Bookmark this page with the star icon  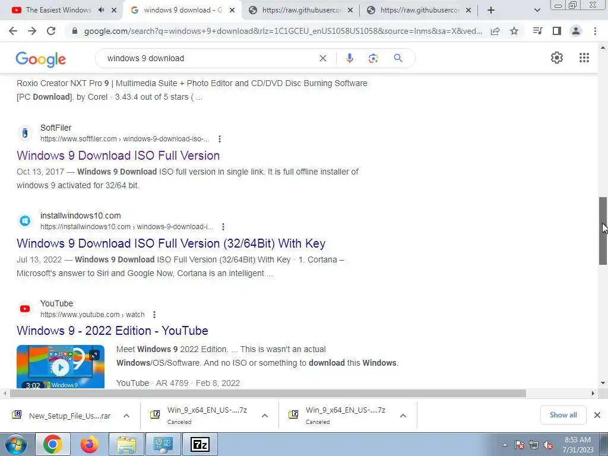pos(514,31)
